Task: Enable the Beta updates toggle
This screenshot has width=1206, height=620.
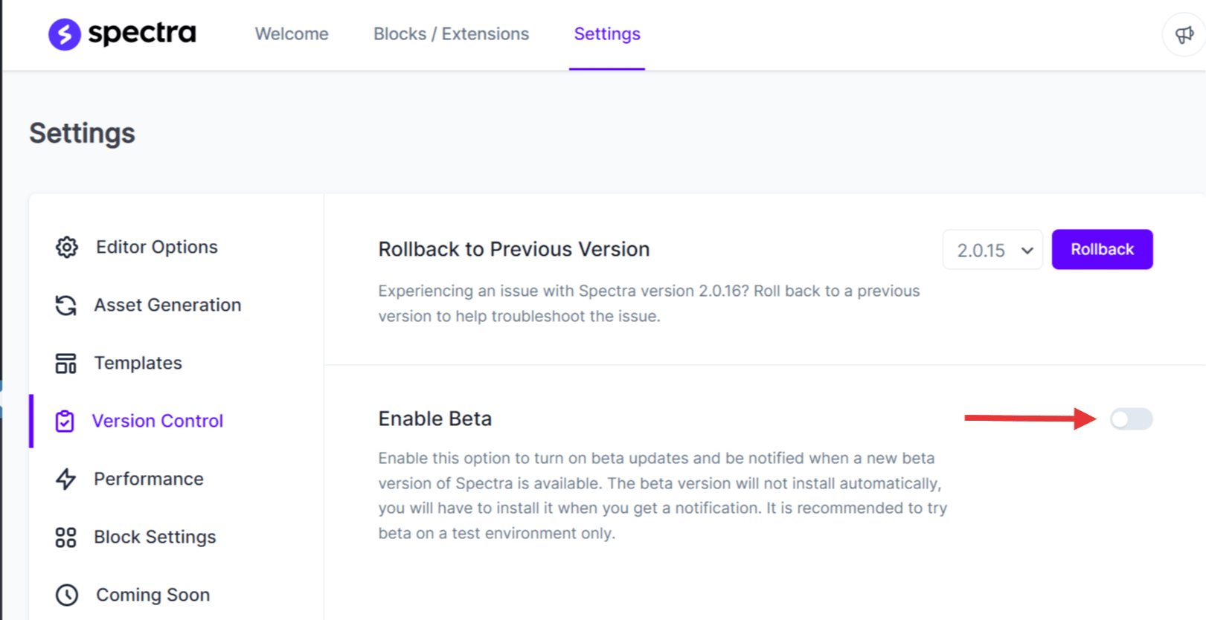Action: (1131, 419)
